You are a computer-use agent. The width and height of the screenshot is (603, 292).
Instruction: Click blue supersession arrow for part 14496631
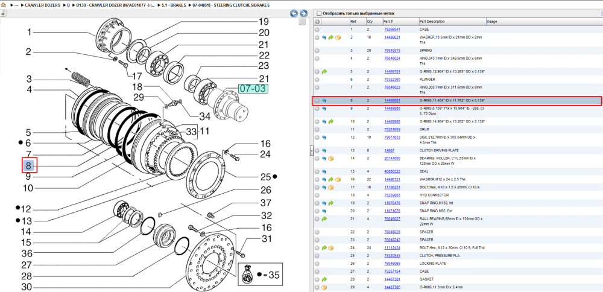(324, 37)
